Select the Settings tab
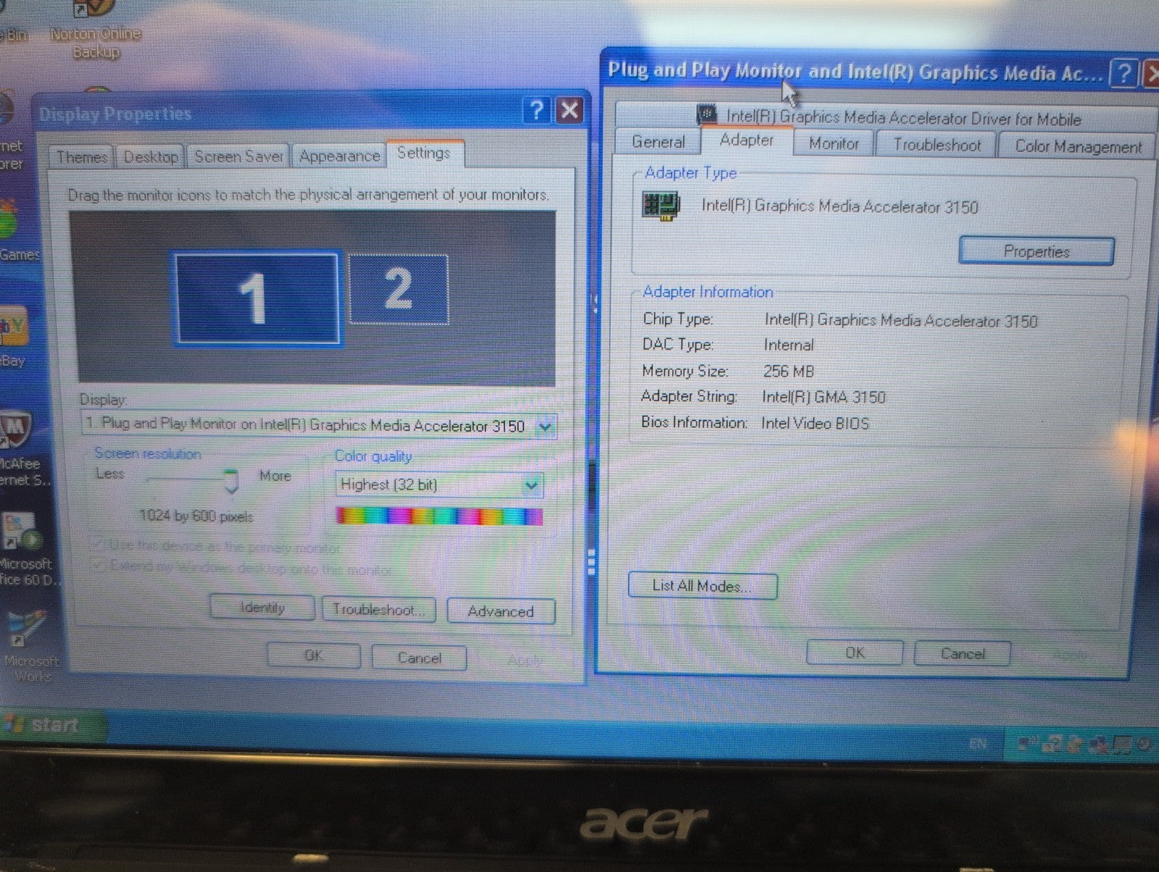 (x=424, y=153)
